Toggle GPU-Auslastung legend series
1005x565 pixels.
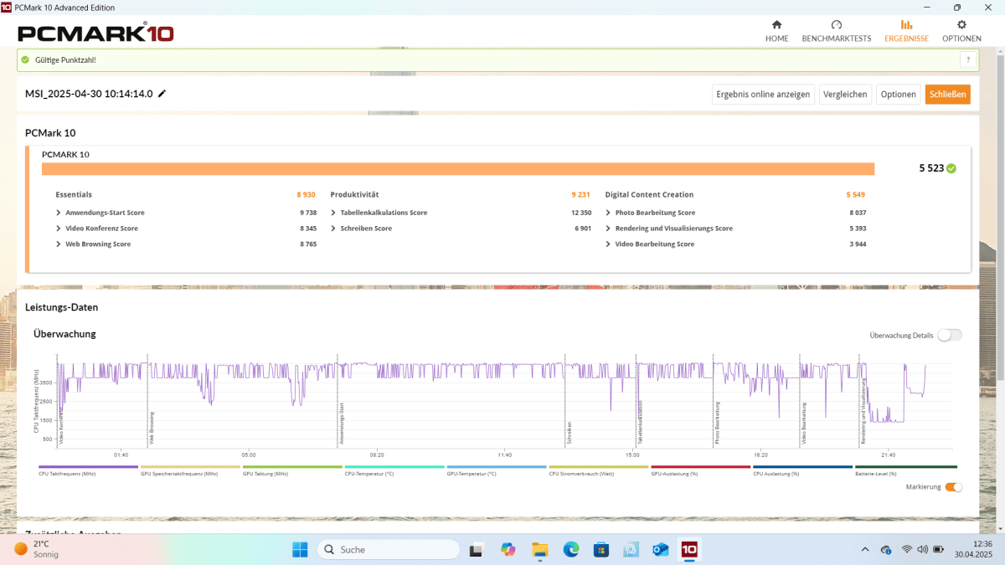point(700,470)
